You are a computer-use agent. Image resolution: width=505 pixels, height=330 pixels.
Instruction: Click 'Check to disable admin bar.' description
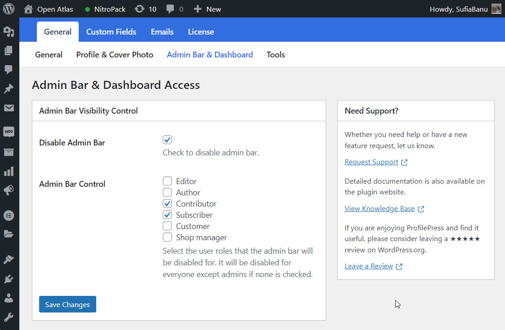(210, 153)
